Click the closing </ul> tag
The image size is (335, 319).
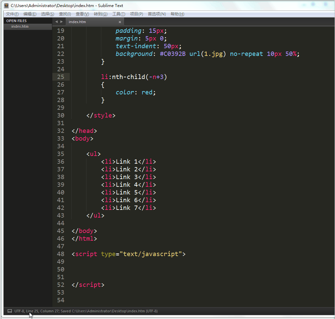pyautogui.click(x=95, y=215)
